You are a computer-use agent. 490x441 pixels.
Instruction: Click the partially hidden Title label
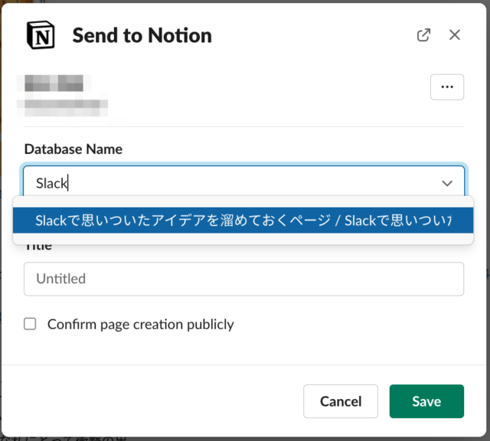coord(38,248)
